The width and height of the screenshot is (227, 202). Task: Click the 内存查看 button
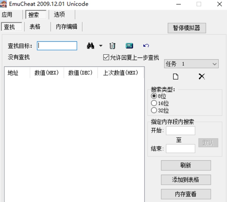coord(186,194)
